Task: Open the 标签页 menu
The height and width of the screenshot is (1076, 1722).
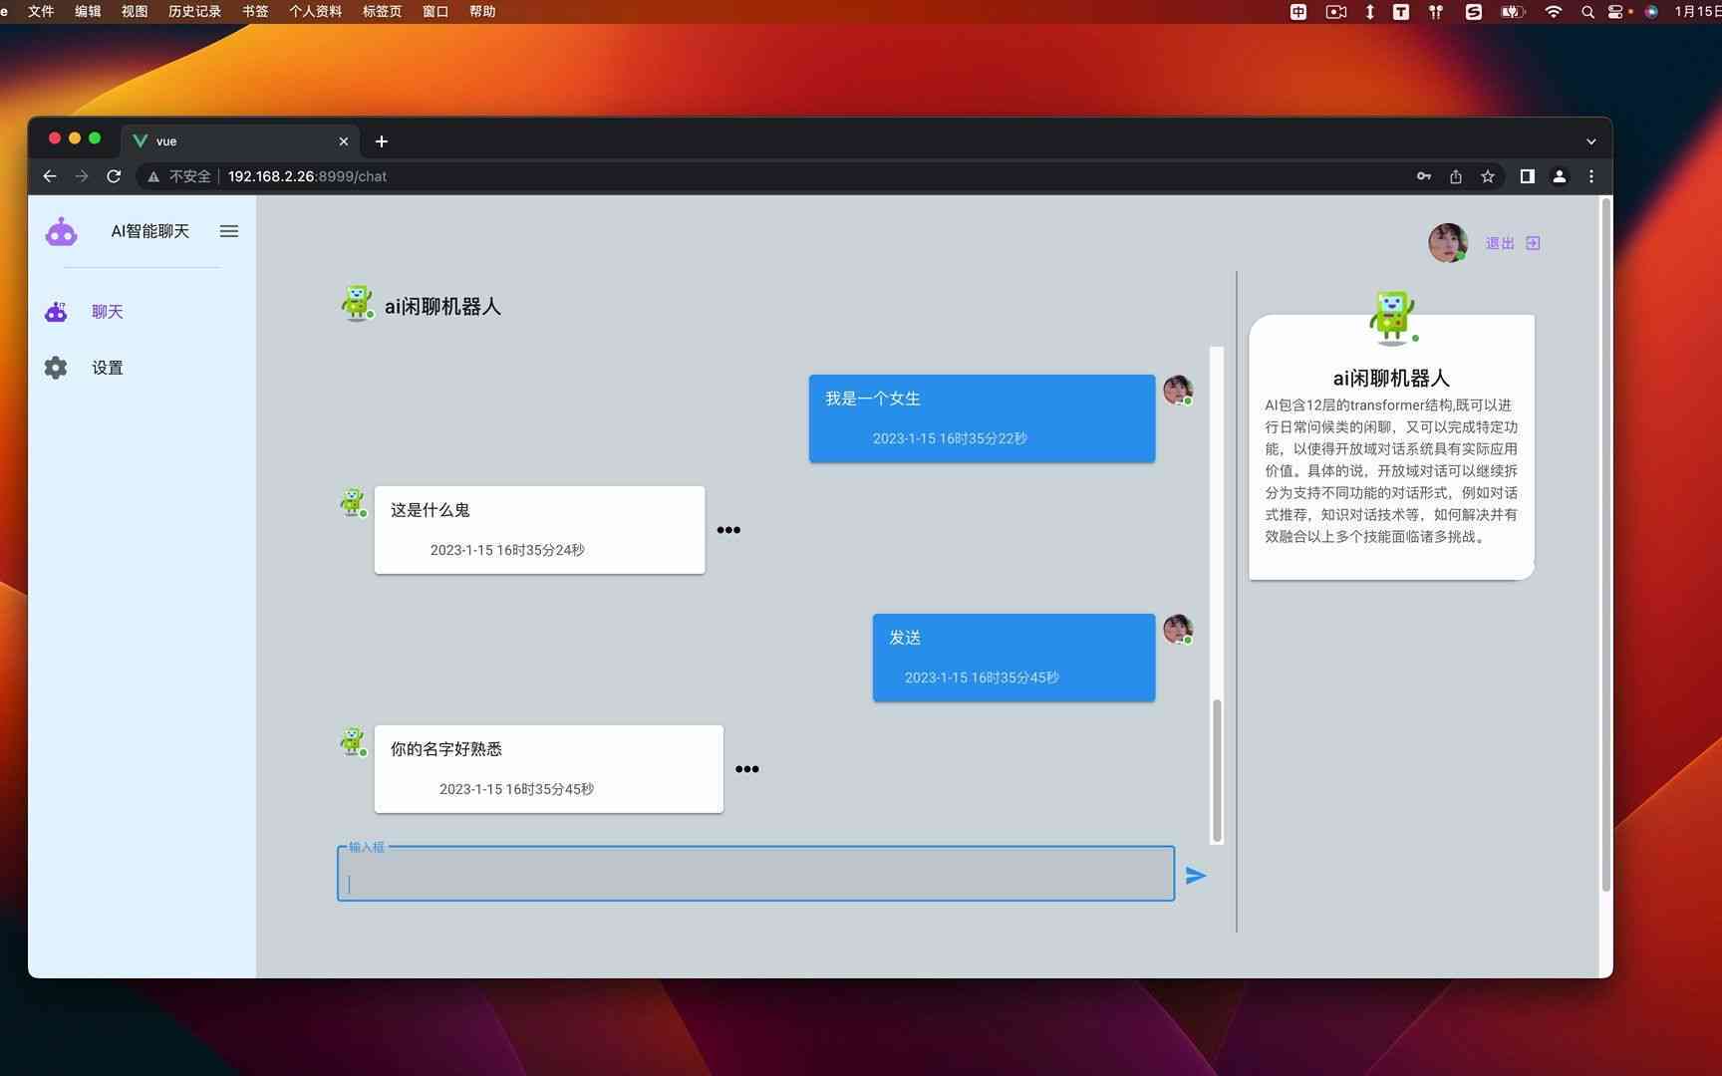Action: coord(382,11)
